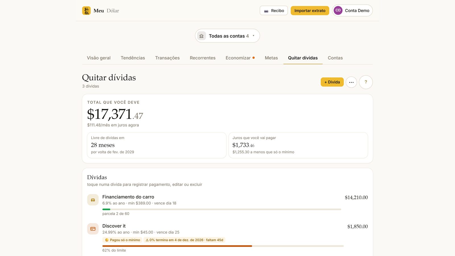Click the bank building icon
This screenshot has height=256, width=455.
point(202,36)
